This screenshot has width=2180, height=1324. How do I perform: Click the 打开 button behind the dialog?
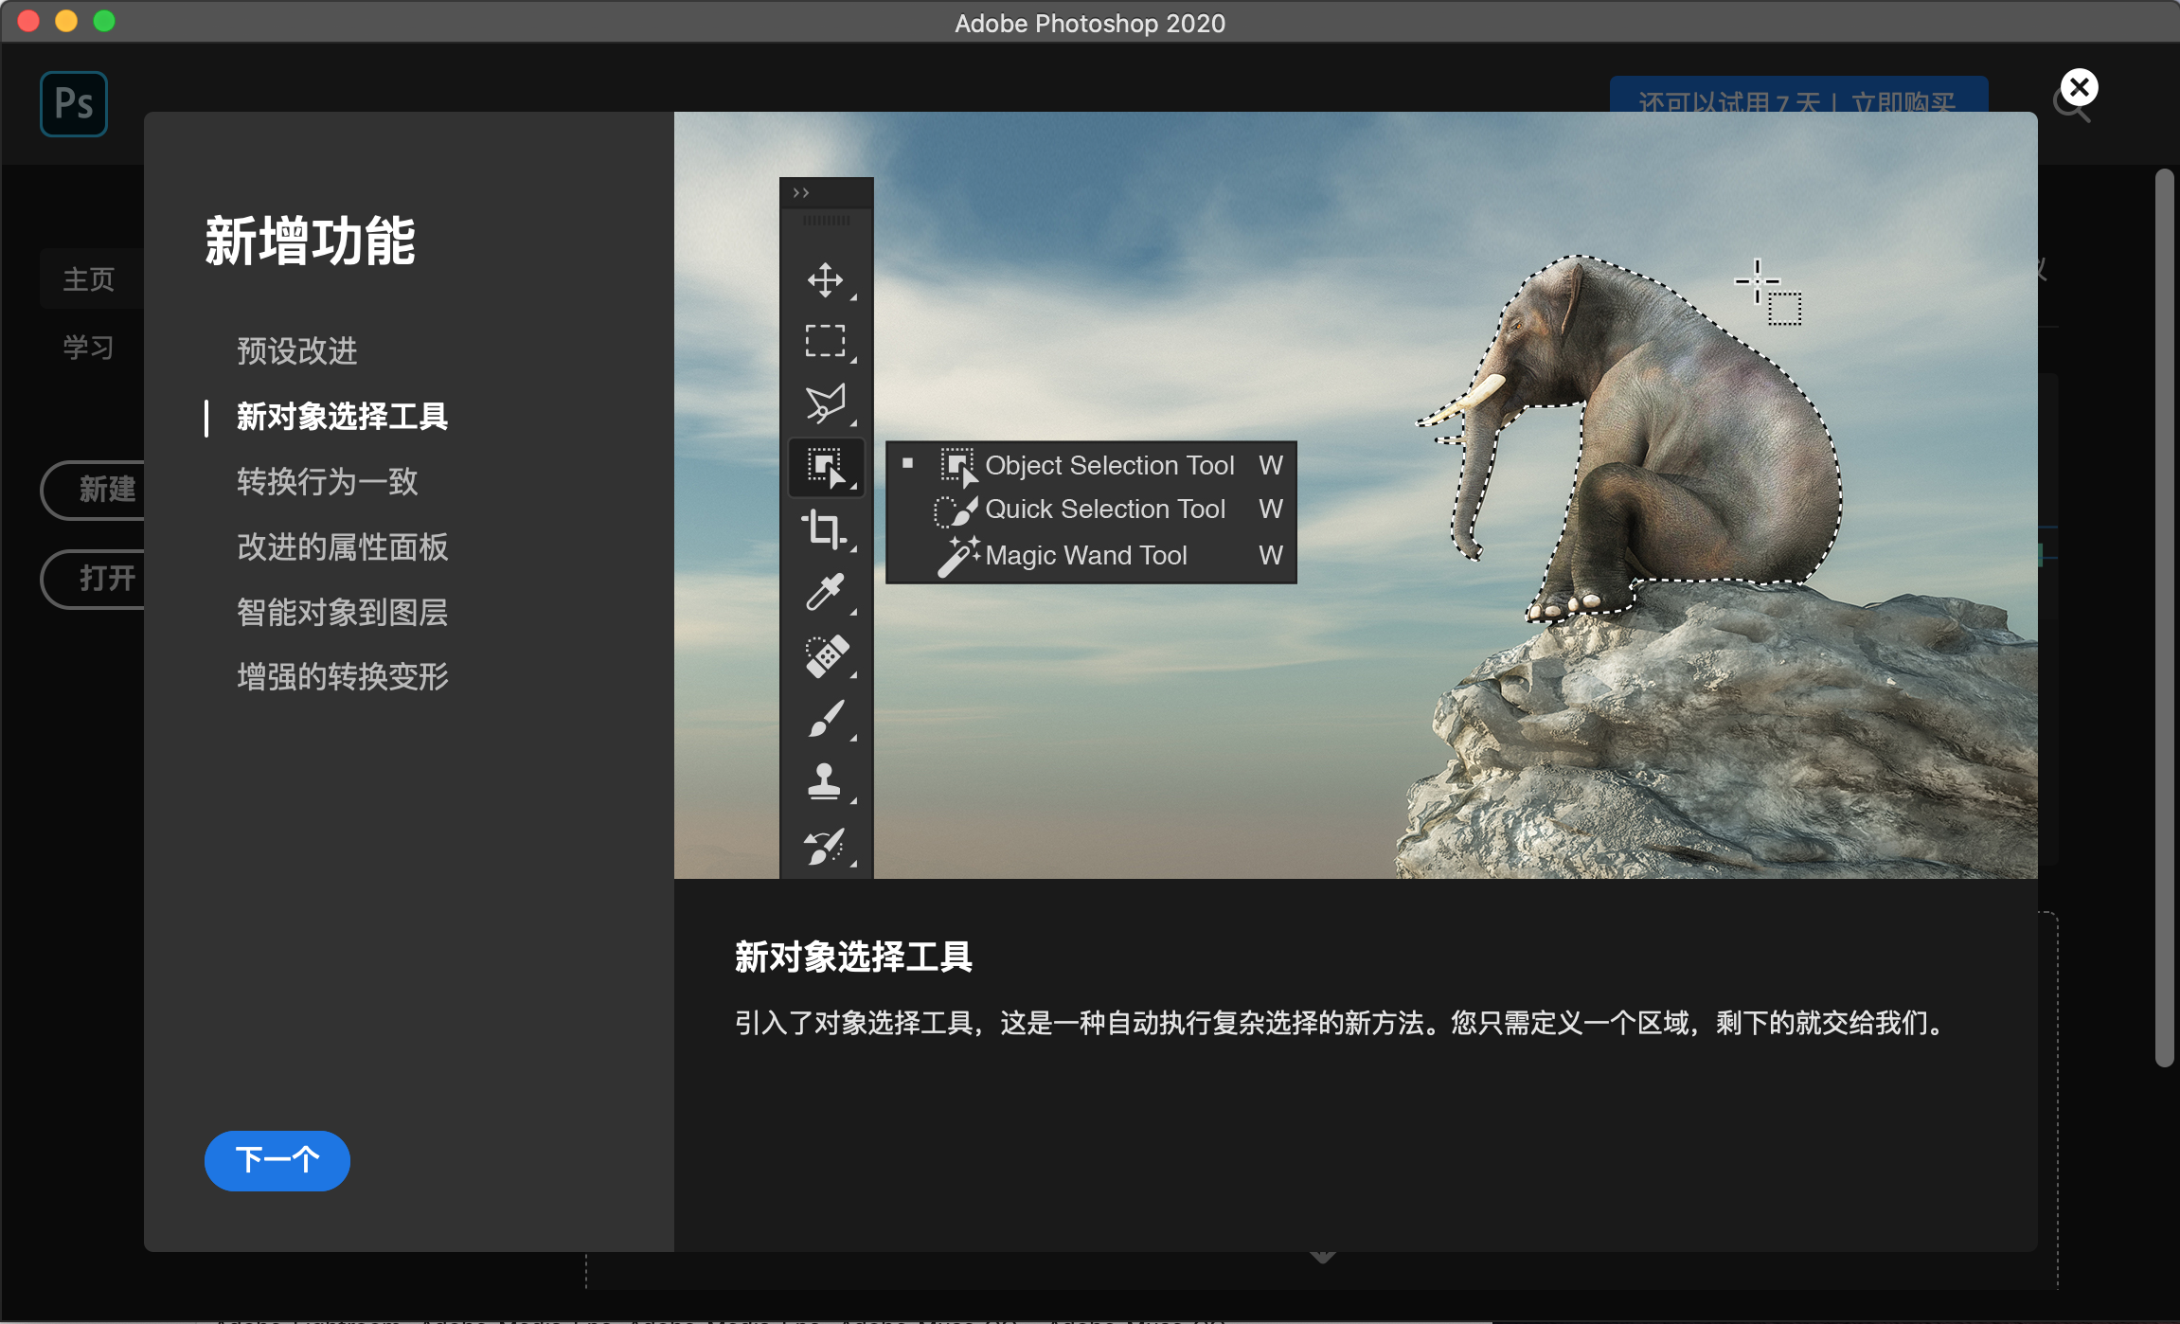[93, 579]
